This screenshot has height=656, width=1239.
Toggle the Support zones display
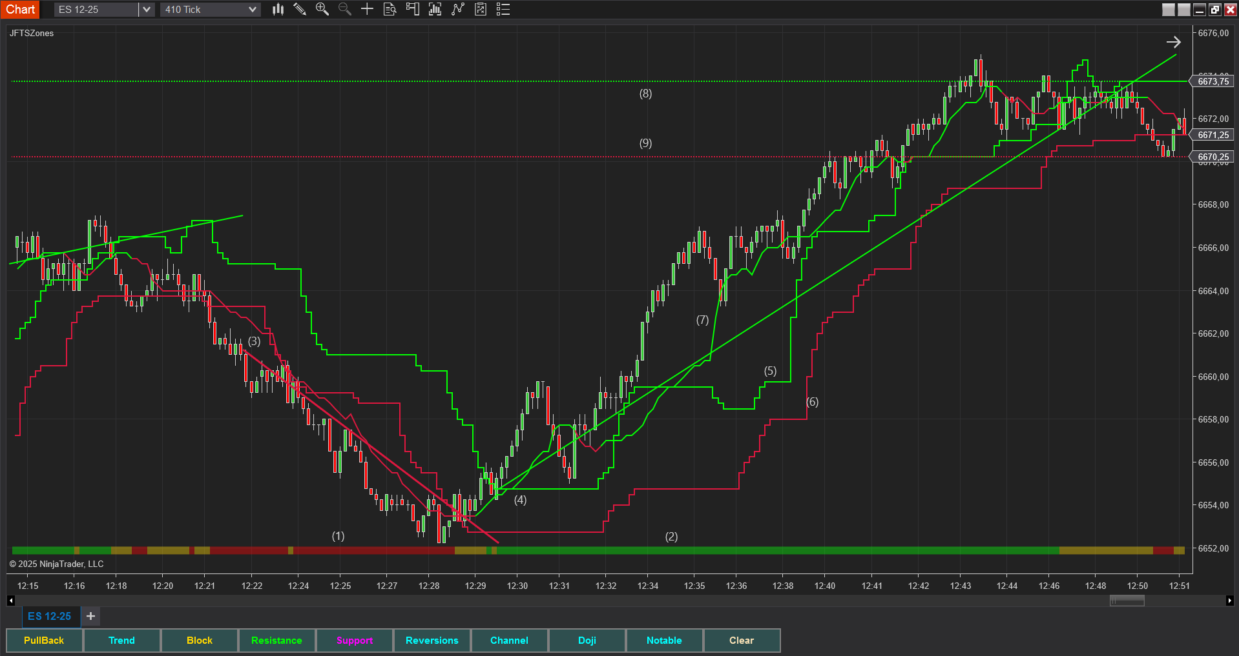[354, 641]
